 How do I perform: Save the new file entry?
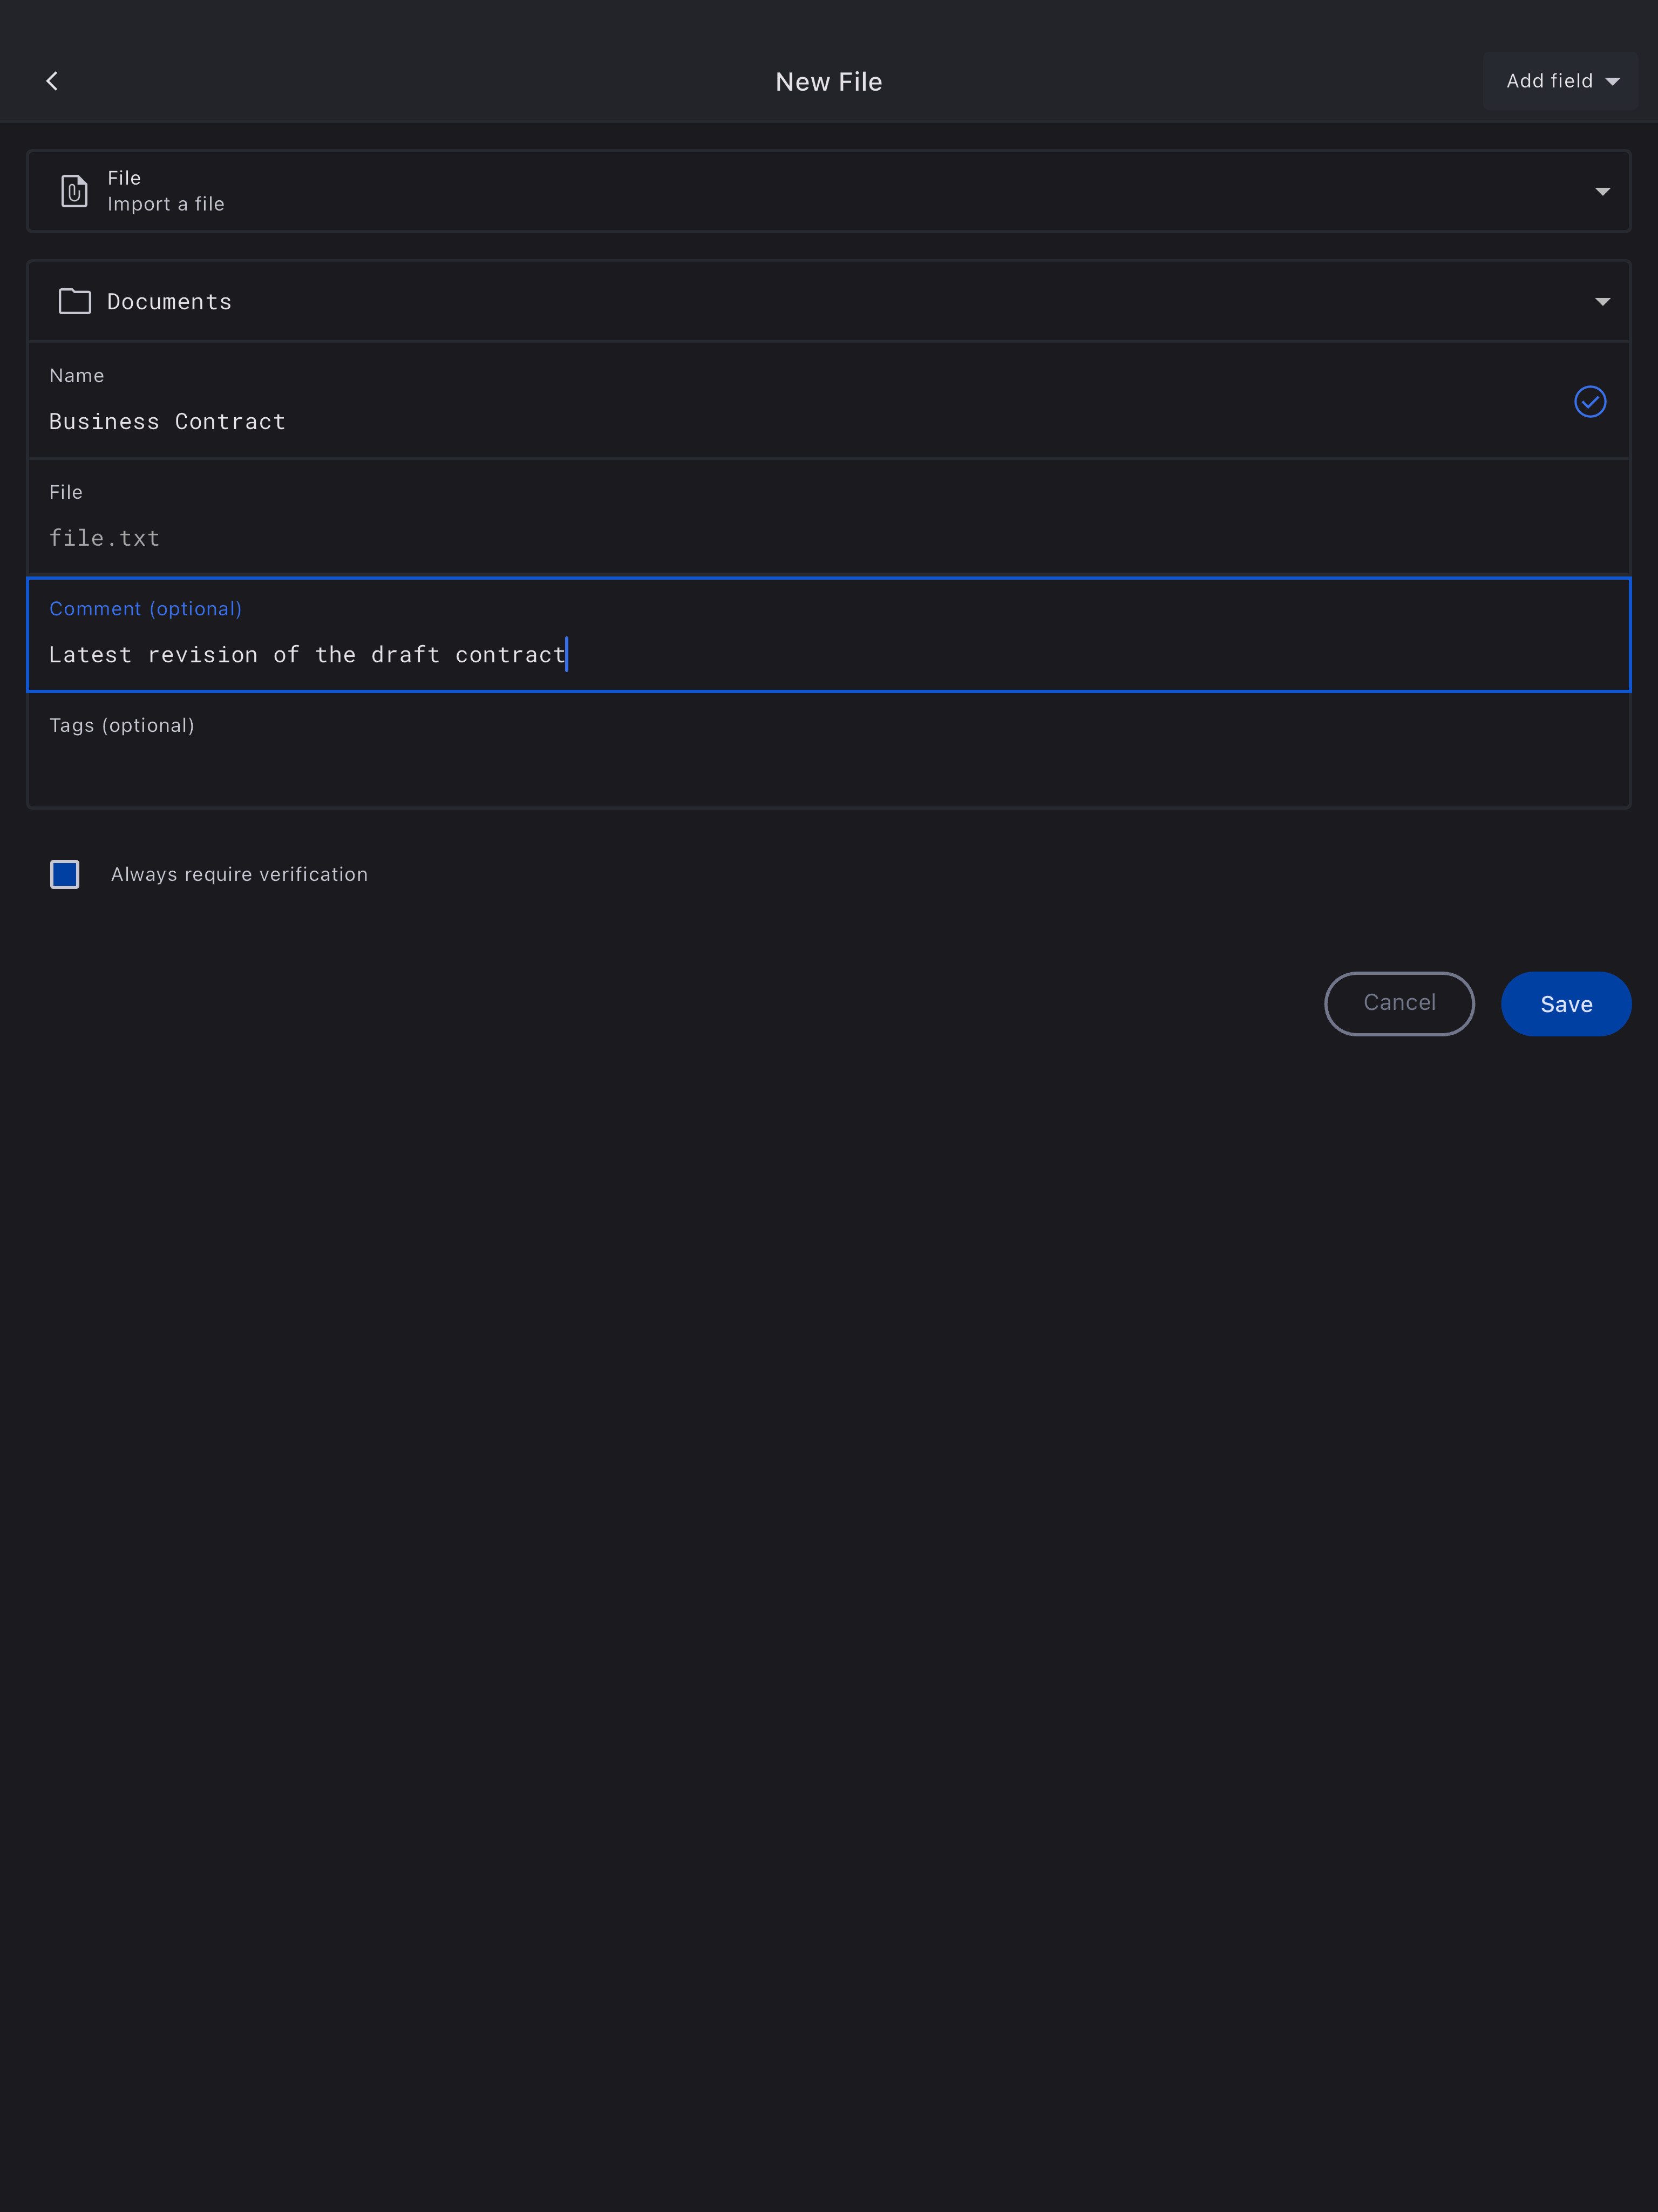(1565, 1004)
